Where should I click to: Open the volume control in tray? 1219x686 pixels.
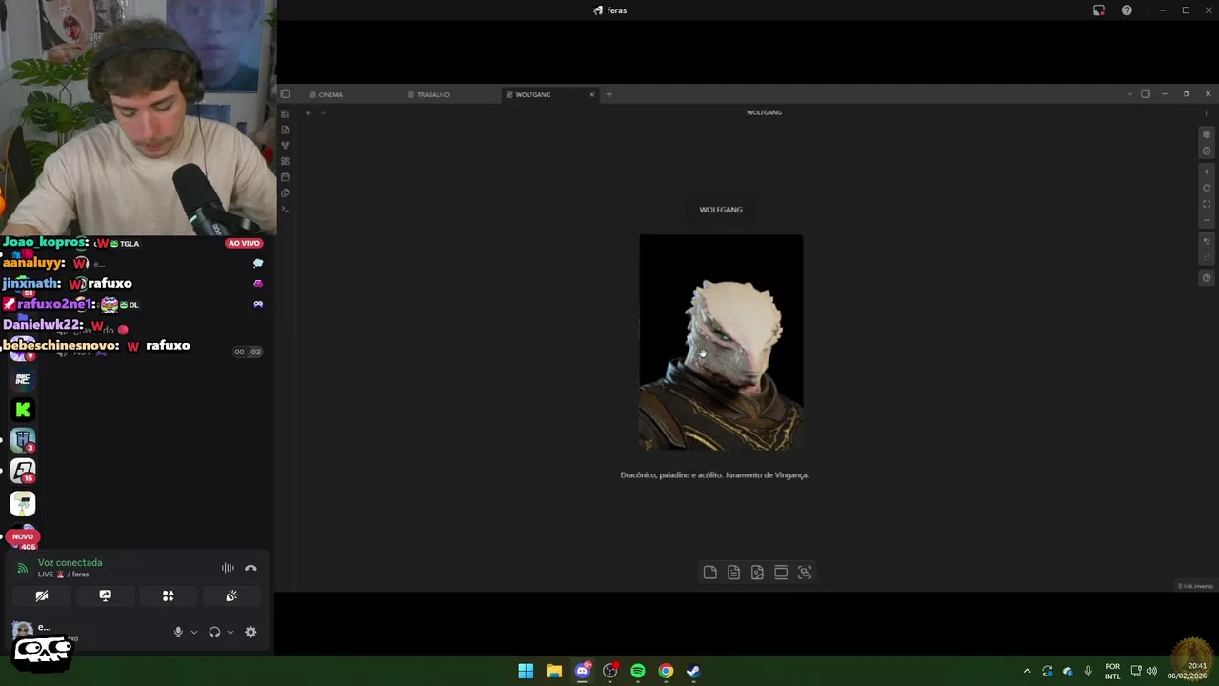tap(1151, 671)
